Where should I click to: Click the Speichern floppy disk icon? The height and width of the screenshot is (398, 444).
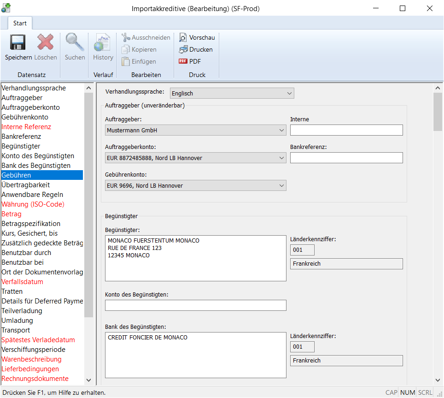18,43
